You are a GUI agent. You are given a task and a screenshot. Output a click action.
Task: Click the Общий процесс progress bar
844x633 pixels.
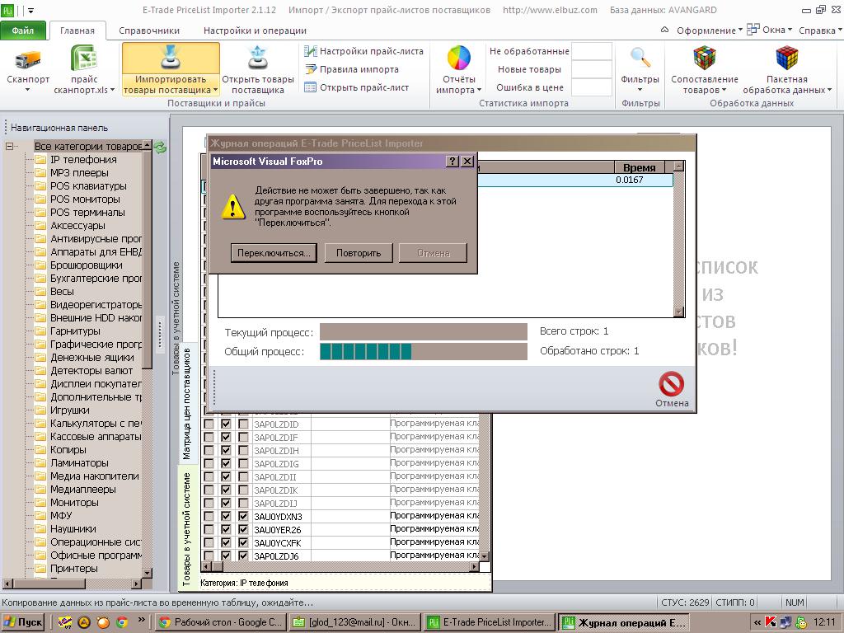424,351
